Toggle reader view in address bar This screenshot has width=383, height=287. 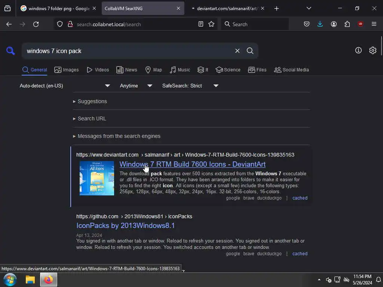(x=201, y=24)
